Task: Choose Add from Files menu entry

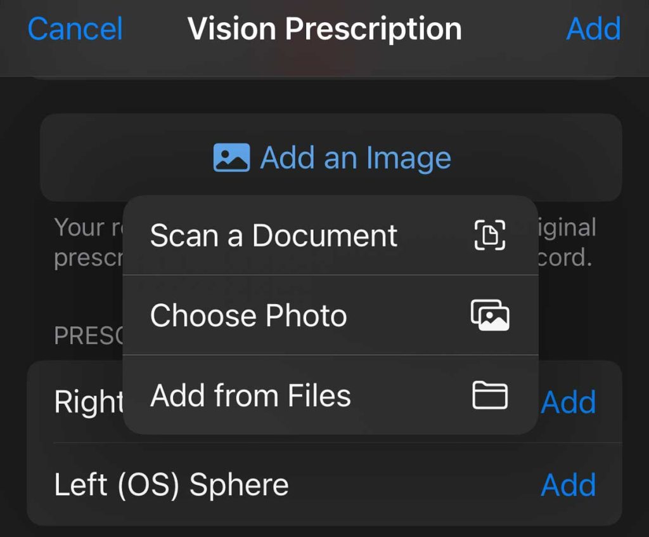Action: tap(250, 395)
